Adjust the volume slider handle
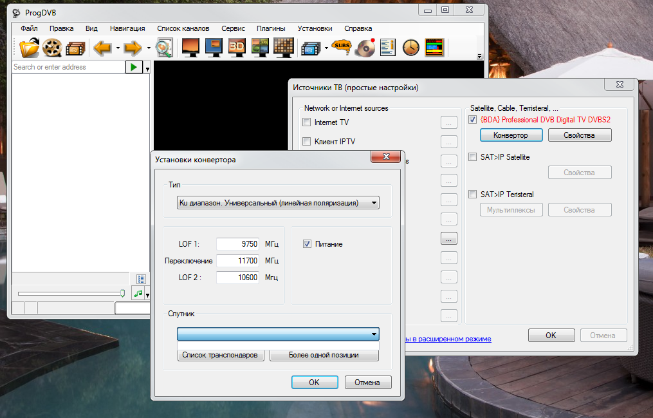The image size is (653, 418). (122, 293)
